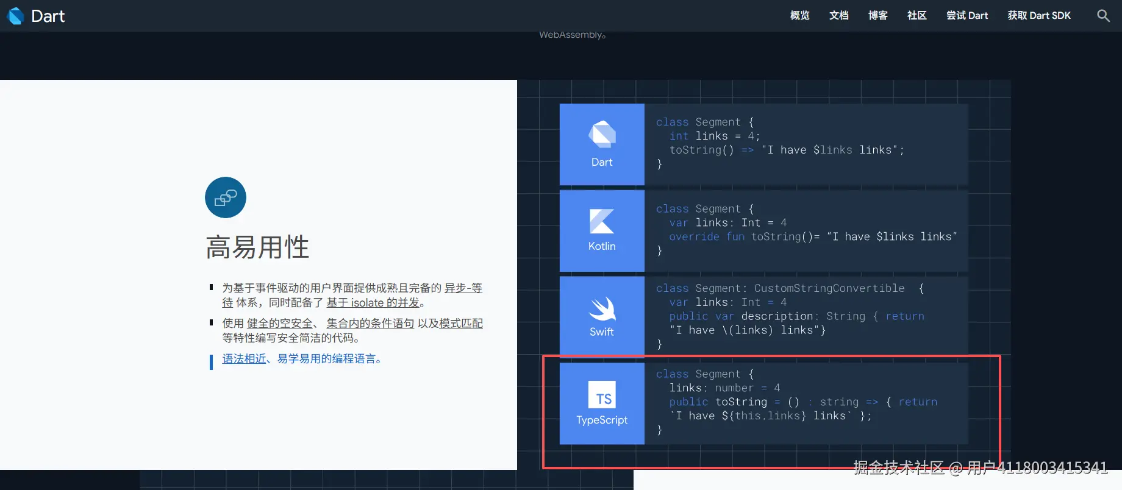Screen dimensions: 1122x490
Task: Click the Kotlin code line 'var links: Int = 4'
Action: pyautogui.click(x=728, y=222)
